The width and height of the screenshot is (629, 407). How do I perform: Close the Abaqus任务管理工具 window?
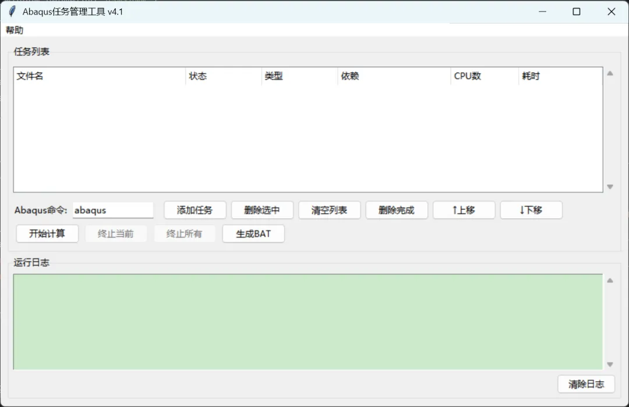click(612, 12)
